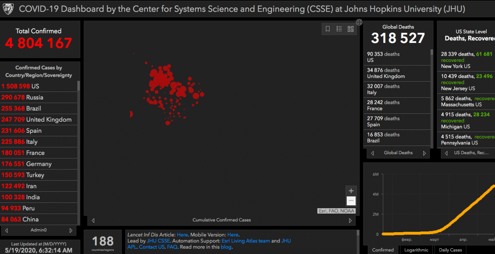Advance Cumulative Confirmed Cases map to next view

[x=350, y=220]
